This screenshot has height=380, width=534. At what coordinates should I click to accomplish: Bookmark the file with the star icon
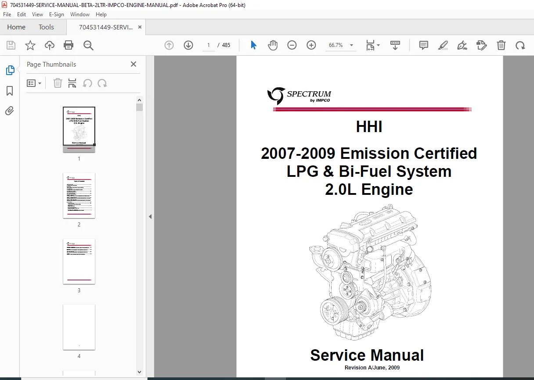click(x=30, y=45)
